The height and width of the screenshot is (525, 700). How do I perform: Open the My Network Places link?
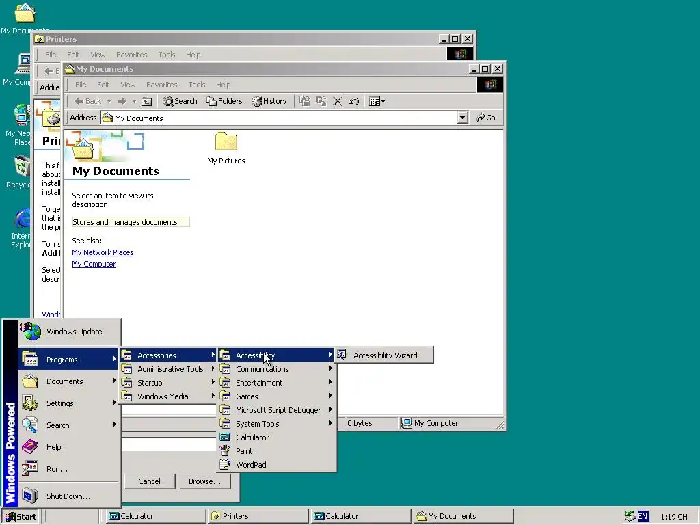pos(103,252)
